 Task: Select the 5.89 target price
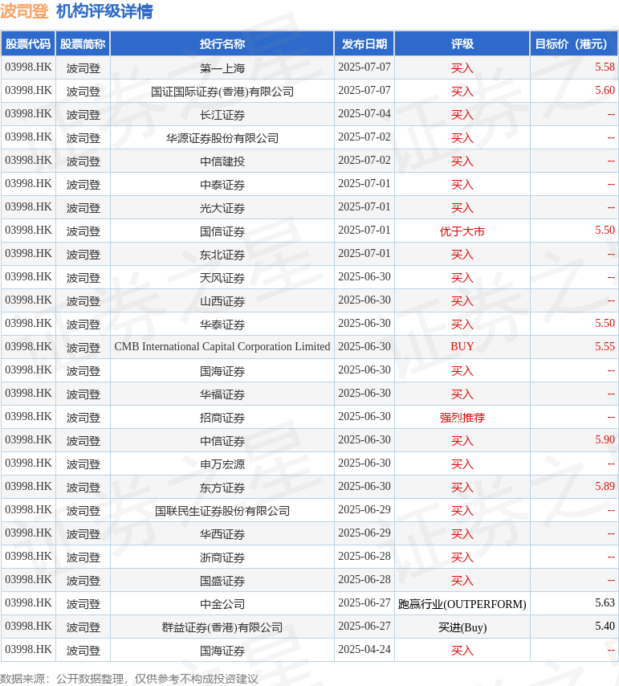(605, 486)
